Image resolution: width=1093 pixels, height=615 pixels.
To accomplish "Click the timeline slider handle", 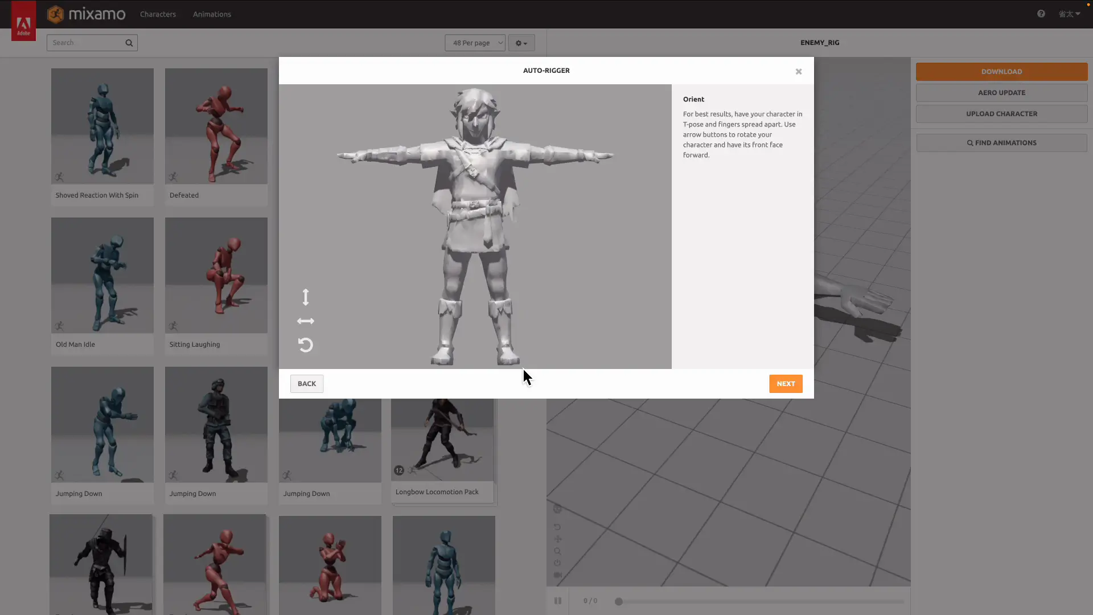I will click(x=619, y=601).
